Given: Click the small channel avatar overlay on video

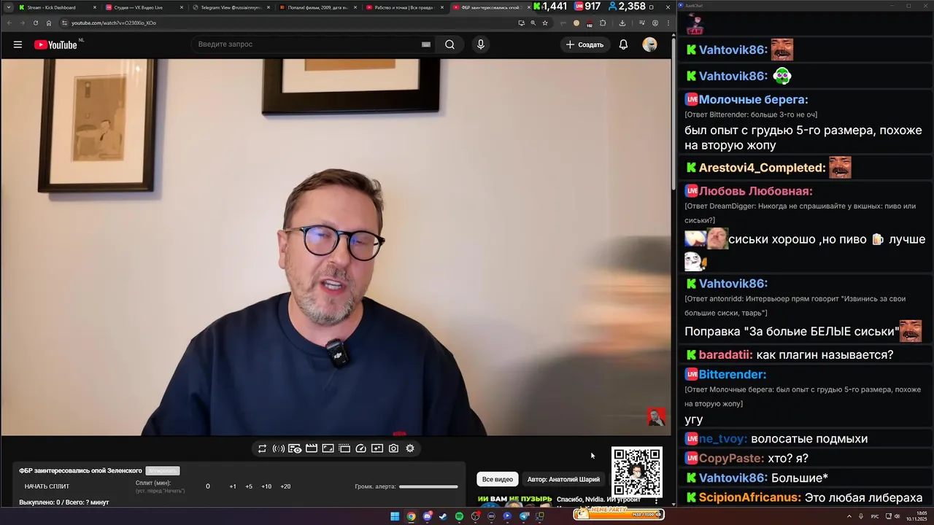Looking at the screenshot, I should click(657, 416).
